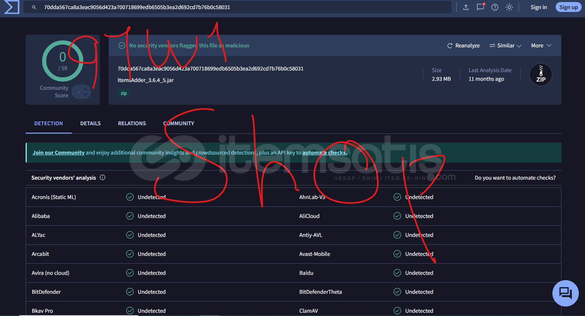Toggle the light/dark theme icon
Image resolution: width=585 pixels, height=316 pixels.
tap(510, 7)
